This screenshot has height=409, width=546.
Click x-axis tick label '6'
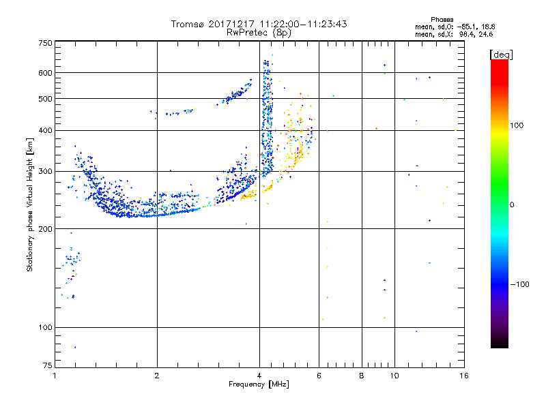tap(319, 376)
